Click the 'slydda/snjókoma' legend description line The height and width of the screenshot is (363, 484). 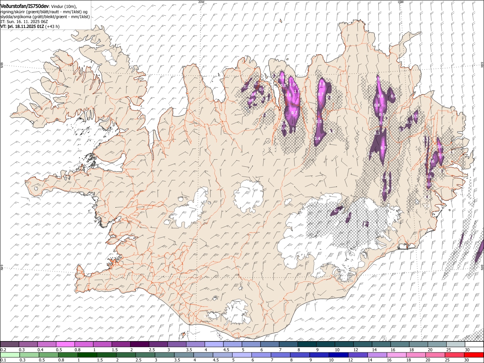(x=45, y=17)
